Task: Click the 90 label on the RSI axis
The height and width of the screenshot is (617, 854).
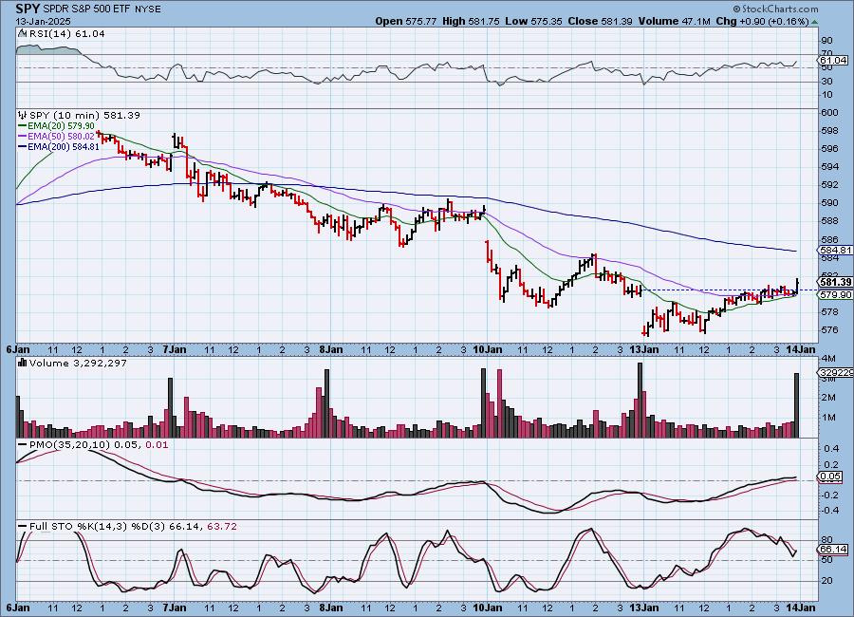Action: pyautogui.click(x=826, y=41)
